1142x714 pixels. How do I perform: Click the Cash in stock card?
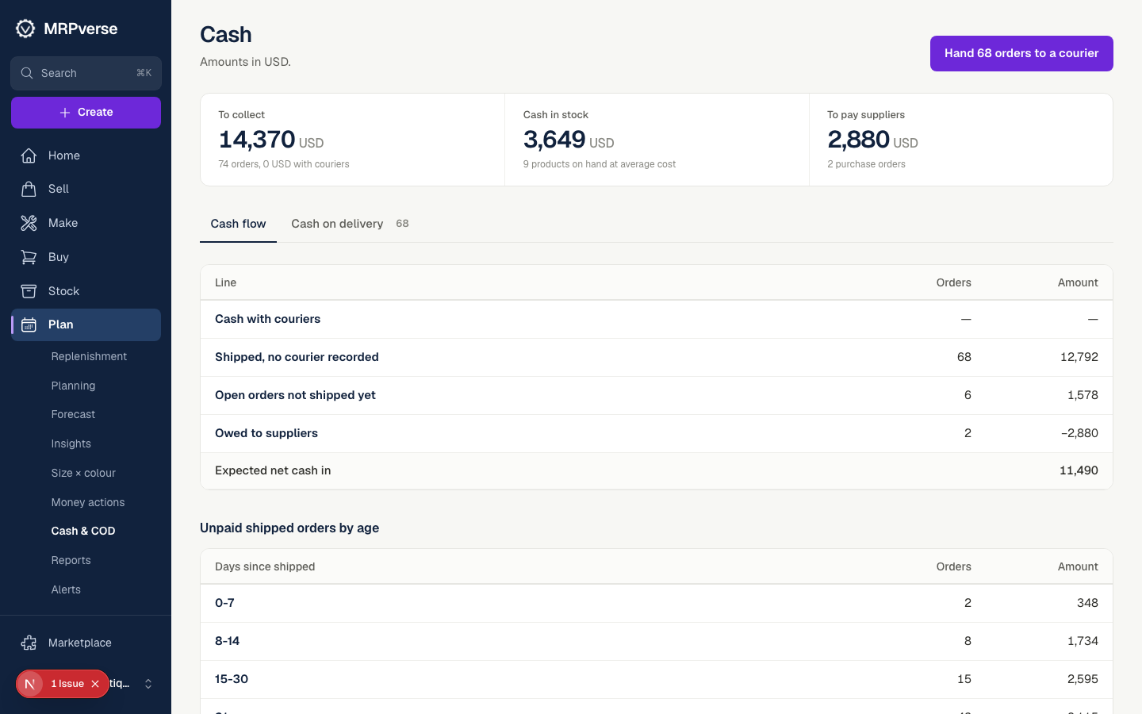click(657, 140)
